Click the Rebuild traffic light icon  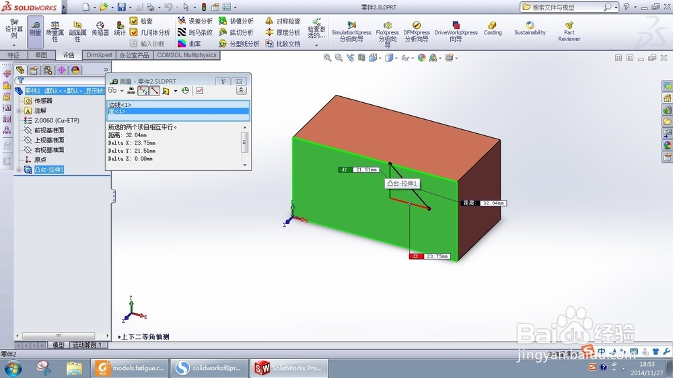[x=203, y=7]
